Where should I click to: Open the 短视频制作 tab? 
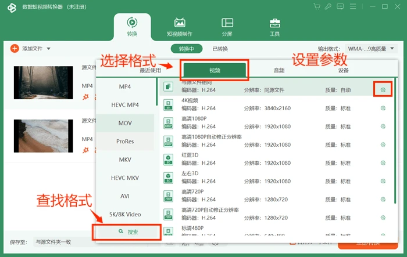point(180,27)
